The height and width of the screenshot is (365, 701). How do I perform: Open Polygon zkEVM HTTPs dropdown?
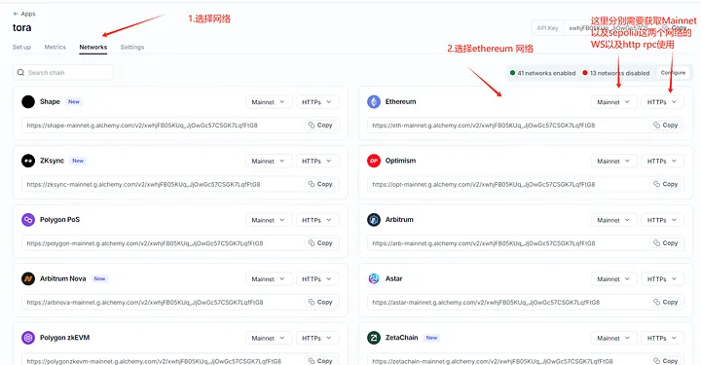click(x=317, y=338)
